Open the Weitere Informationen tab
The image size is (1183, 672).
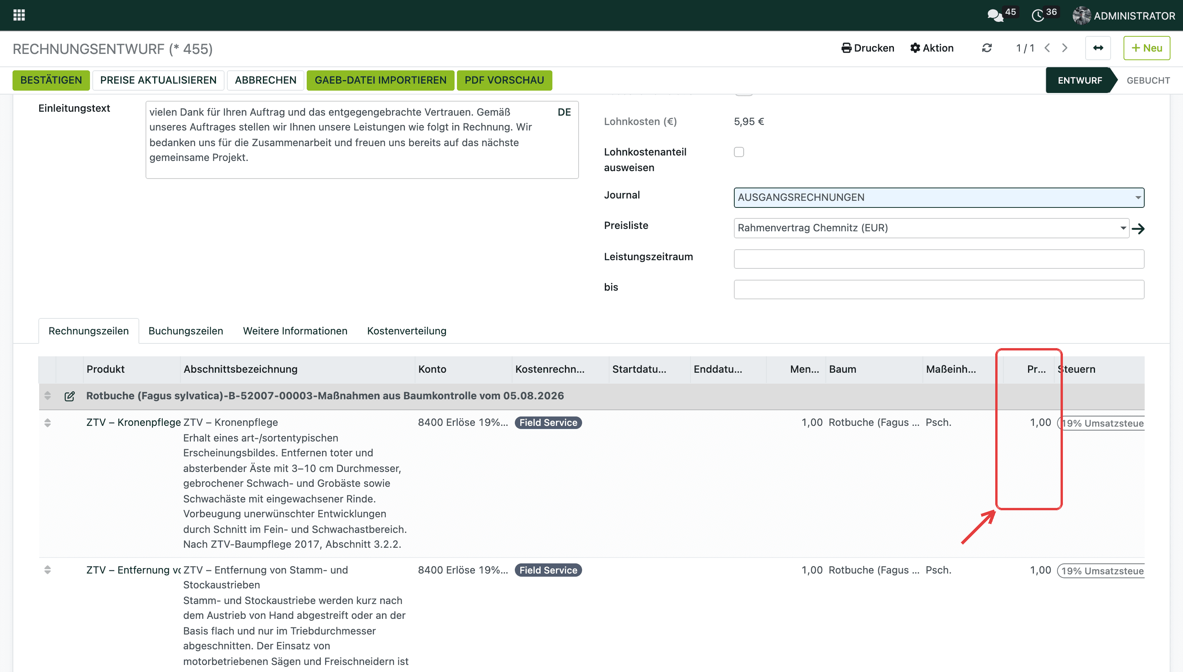(295, 331)
